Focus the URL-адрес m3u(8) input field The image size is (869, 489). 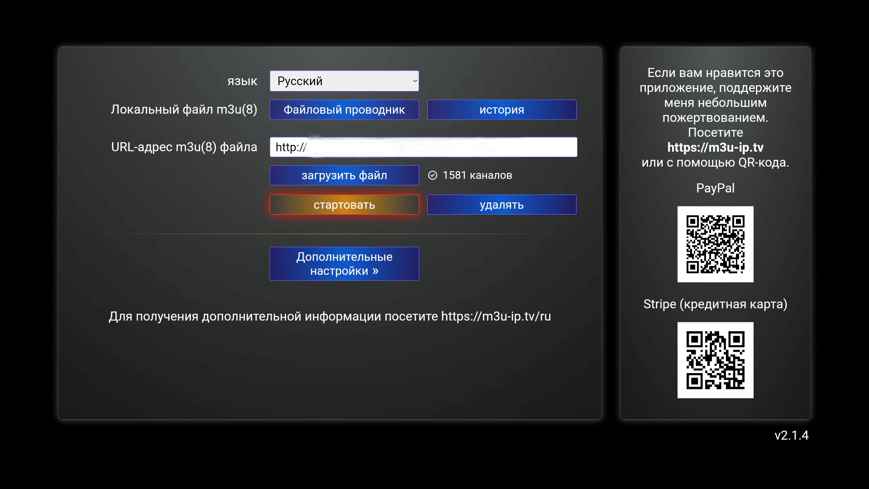click(423, 147)
